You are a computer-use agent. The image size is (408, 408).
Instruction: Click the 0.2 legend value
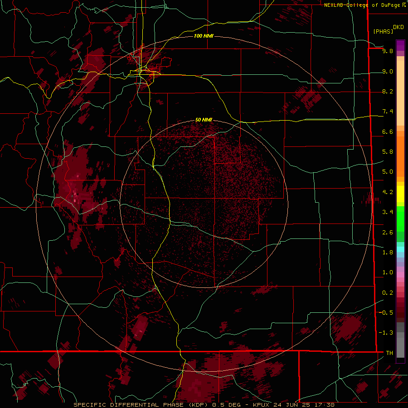(388, 293)
